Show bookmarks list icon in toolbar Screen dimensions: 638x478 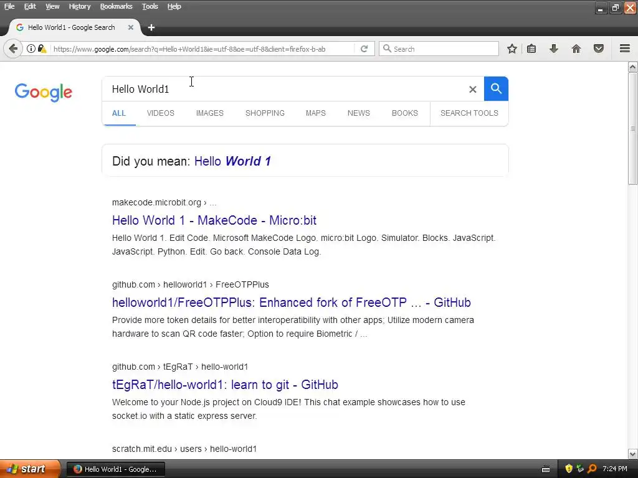tap(531, 49)
